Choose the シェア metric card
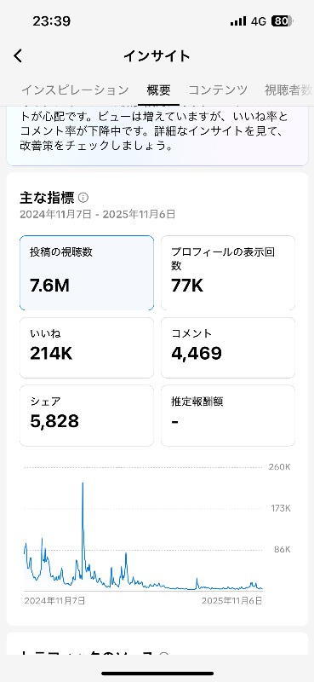The image size is (314, 682). [x=87, y=415]
